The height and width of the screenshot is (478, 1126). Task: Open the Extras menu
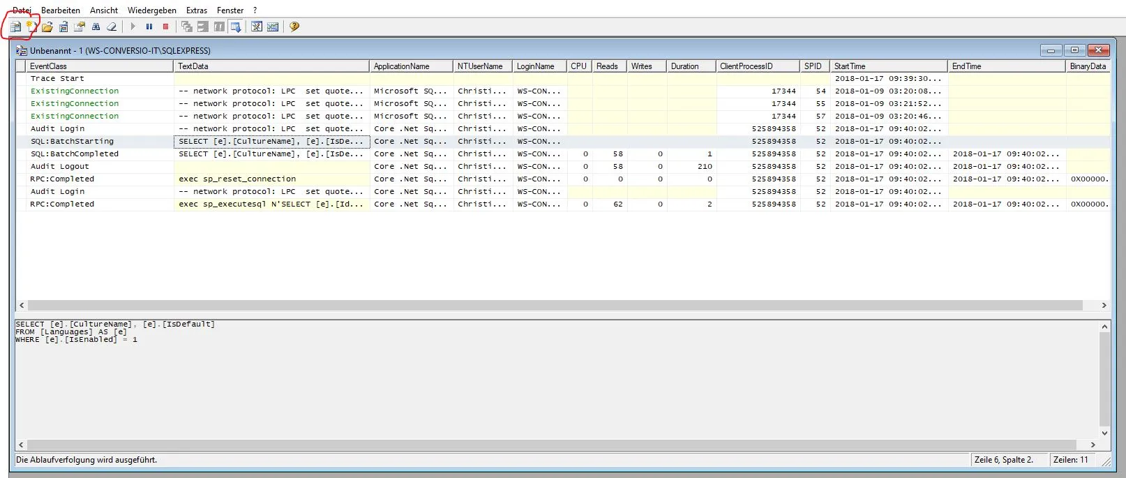point(197,10)
